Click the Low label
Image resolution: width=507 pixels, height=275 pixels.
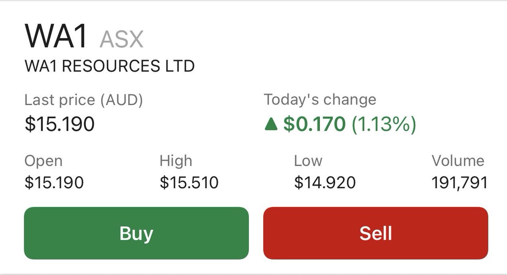pos(308,161)
